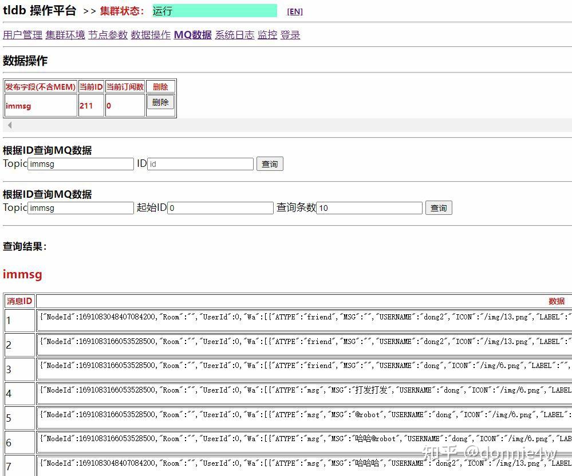This screenshot has width=572, height=476.
Task: Click the ID input field
Action: (200, 163)
